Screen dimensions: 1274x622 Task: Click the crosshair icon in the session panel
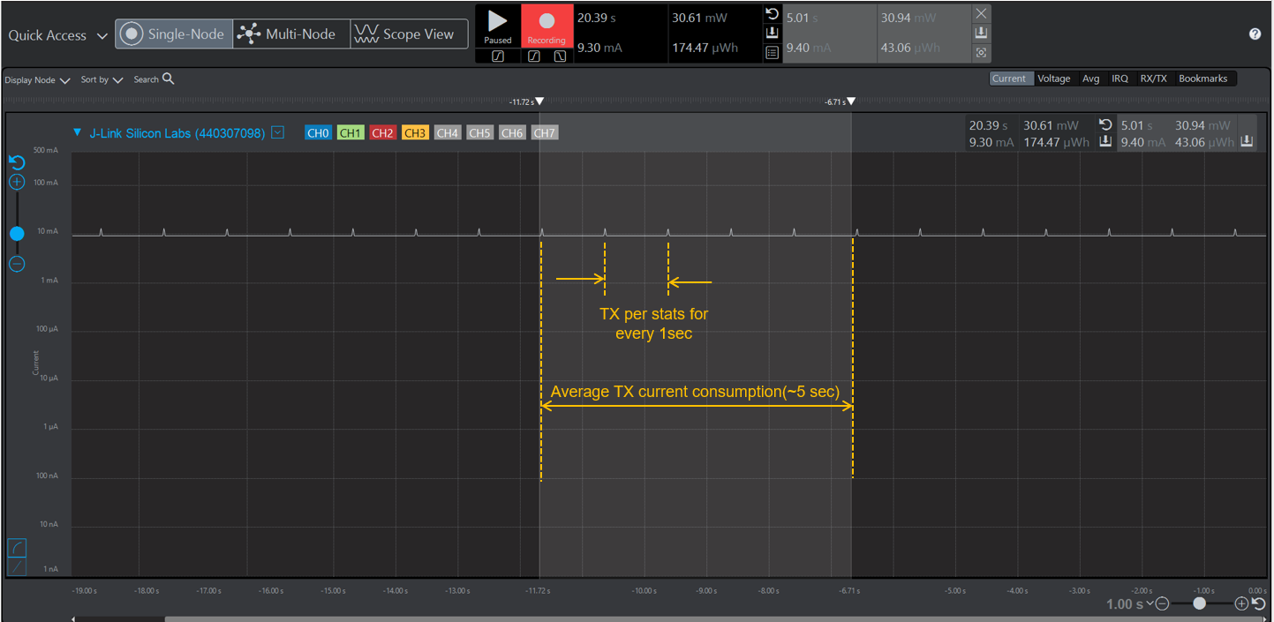coord(981,52)
